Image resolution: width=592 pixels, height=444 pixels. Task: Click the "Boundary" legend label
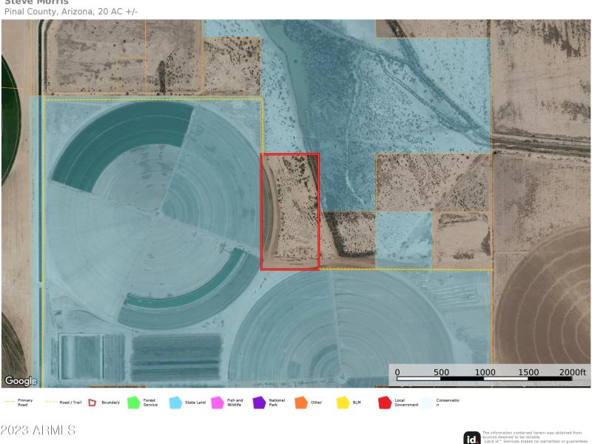pyautogui.click(x=110, y=403)
